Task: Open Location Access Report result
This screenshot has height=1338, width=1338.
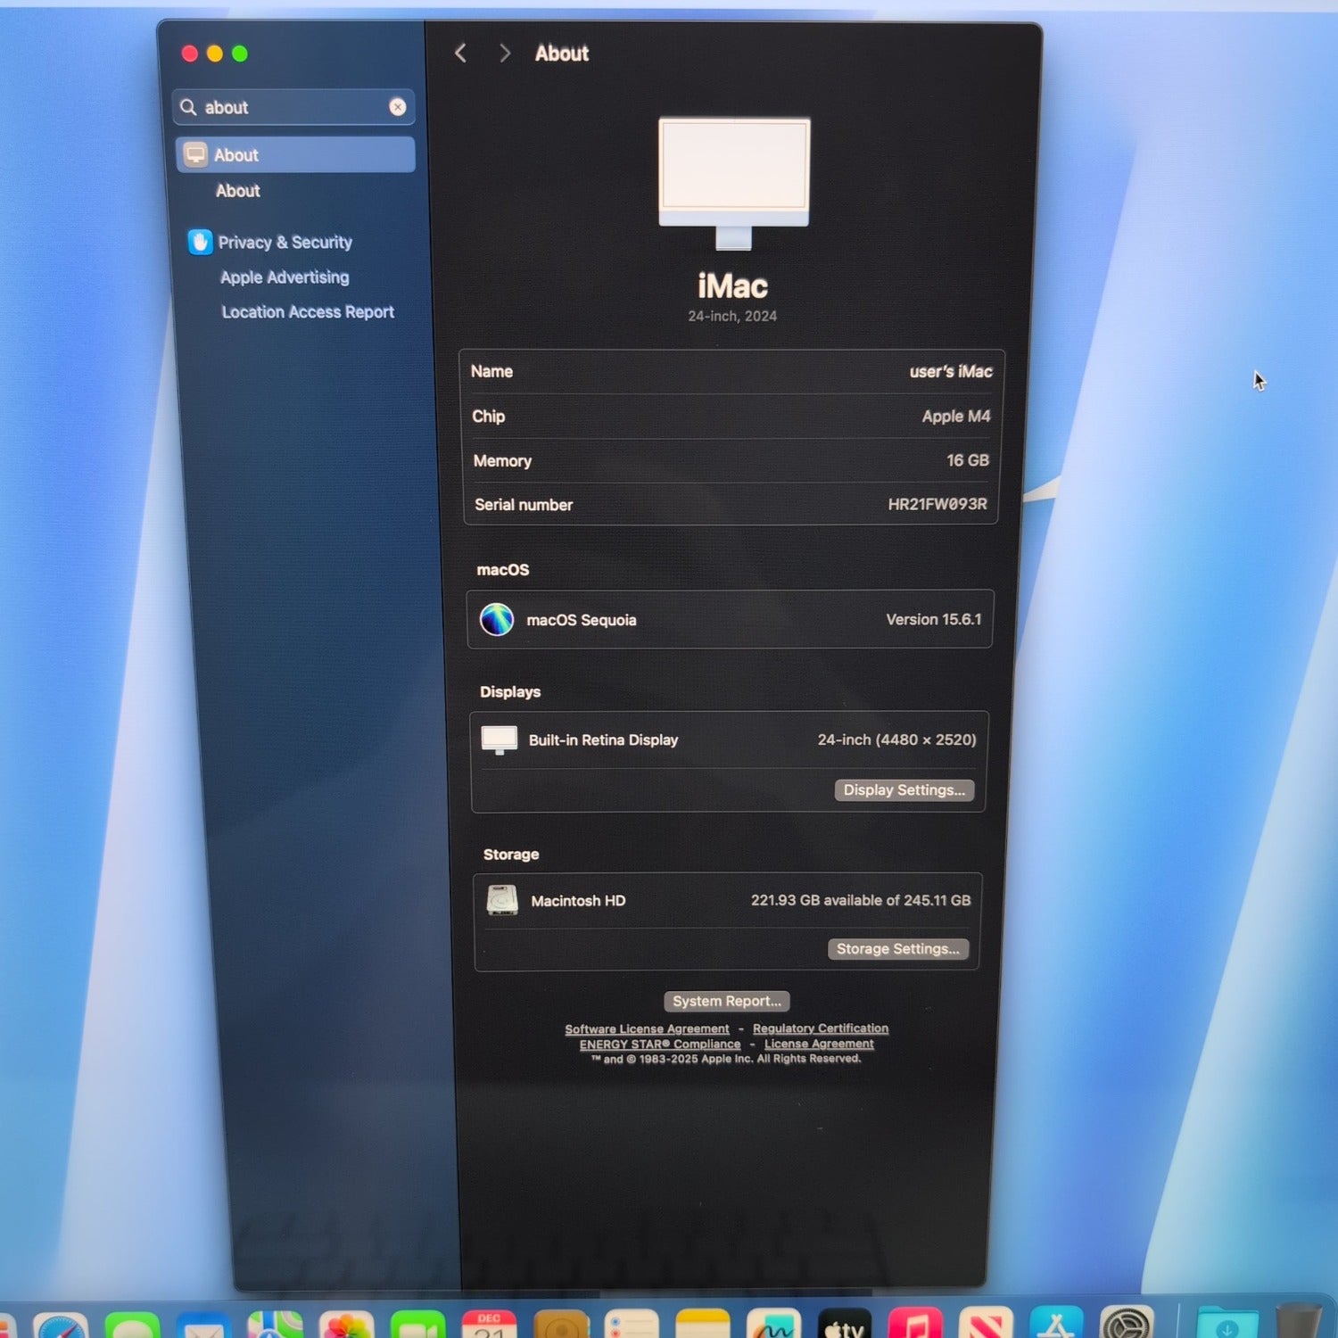Action: pyautogui.click(x=308, y=312)
